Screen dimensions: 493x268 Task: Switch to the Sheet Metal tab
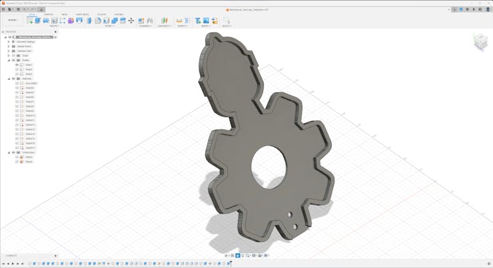click(x=83, y=15)
